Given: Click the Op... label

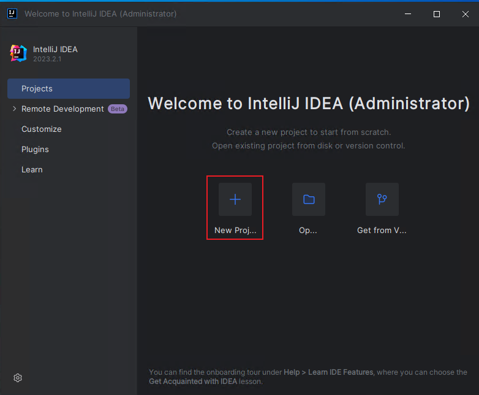Looking at the screenshot, I should point(308,230).
